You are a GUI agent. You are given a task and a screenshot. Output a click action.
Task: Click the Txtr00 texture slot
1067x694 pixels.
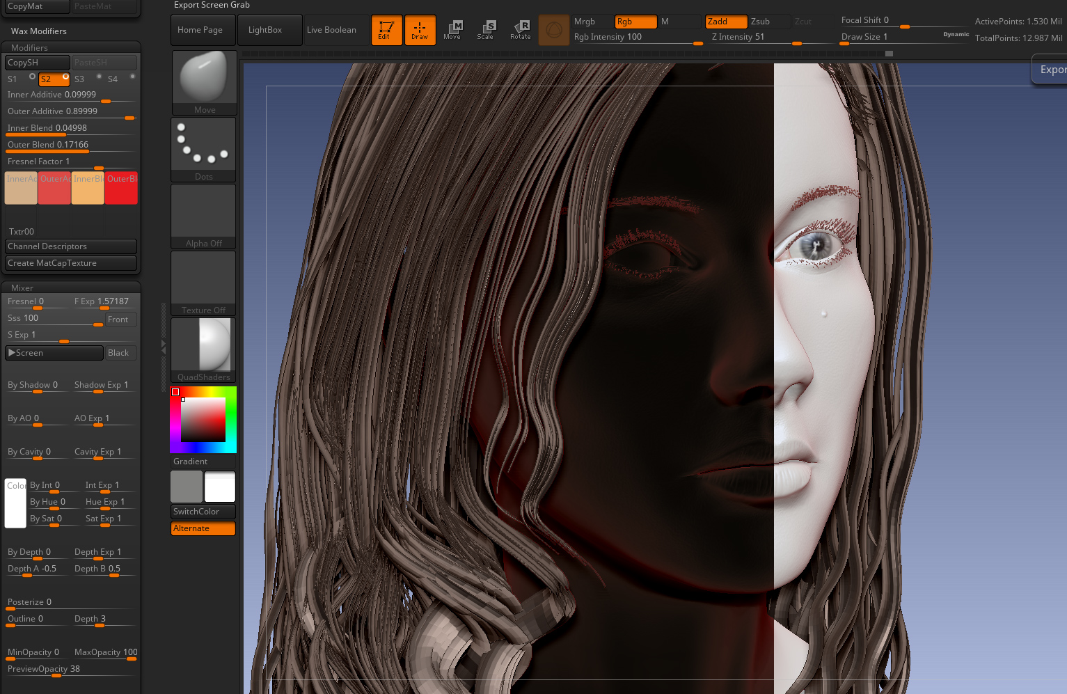click(21, 221)
